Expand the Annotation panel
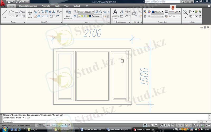Image resolution: width=211 pixels, height=132 pixels. click(130, 22)
